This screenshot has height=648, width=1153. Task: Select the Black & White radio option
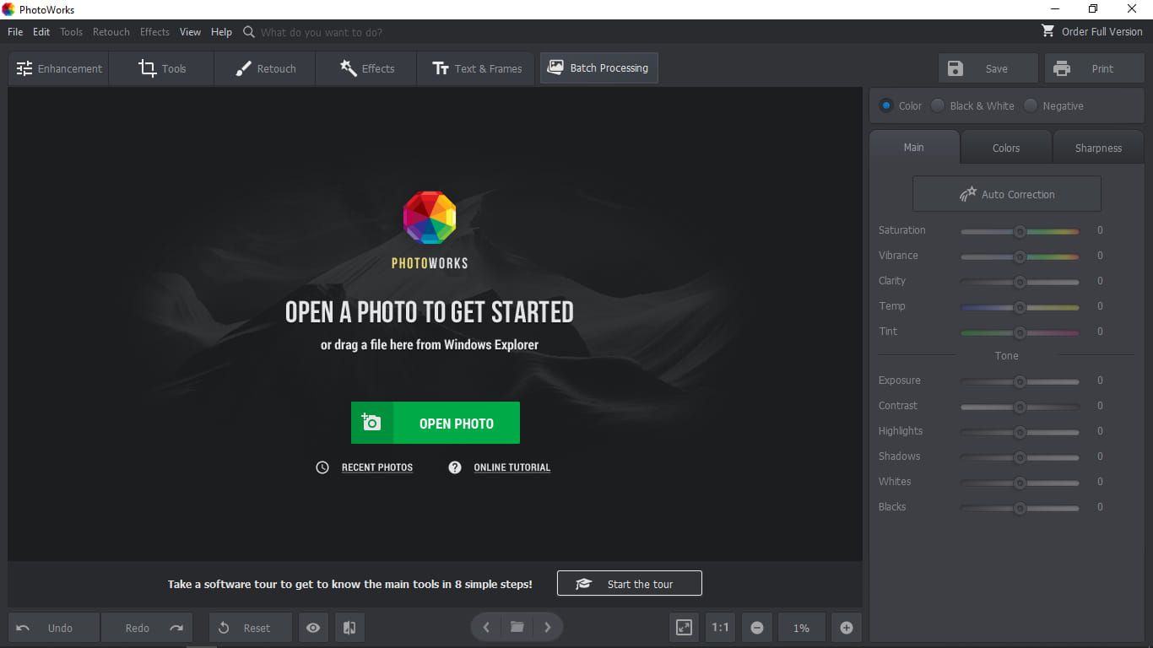coord(973,105)
